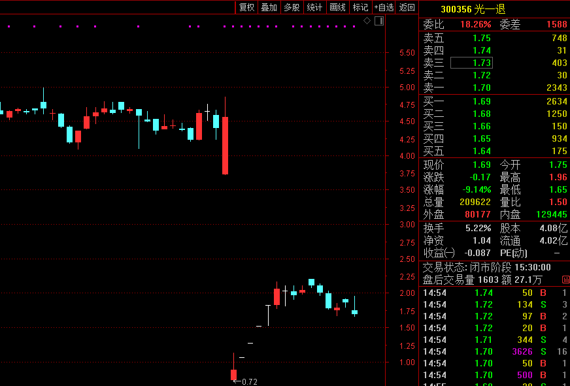
Task: Click 换手 value 5.22%
Action: (478, 228)
